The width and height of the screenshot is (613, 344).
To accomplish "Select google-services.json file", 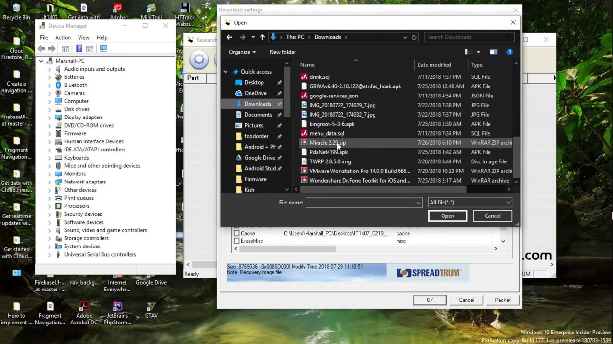I will [x=334, y=96].
